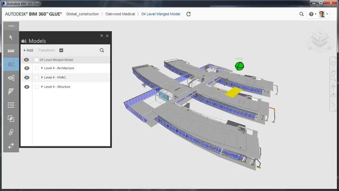The width and height of the screenshot is (339, 191).
Task: Click the ViewCube navigation widget
Action: (320, 40)
